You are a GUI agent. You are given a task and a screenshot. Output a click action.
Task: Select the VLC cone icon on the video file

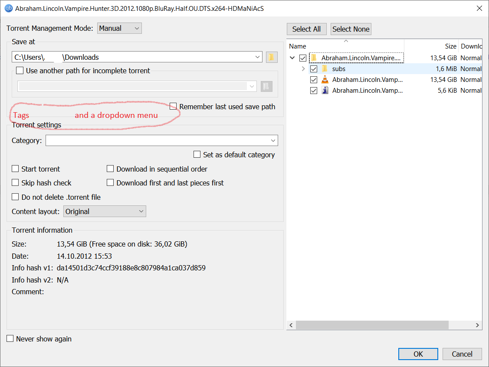point(325,79)
